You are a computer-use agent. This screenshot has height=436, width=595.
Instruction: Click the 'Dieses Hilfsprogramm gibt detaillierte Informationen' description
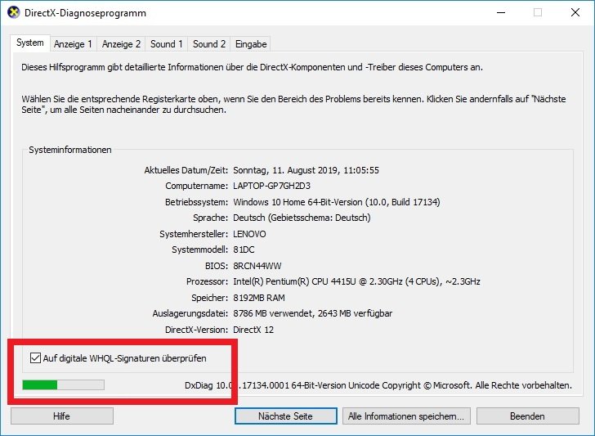pos(252,67)
